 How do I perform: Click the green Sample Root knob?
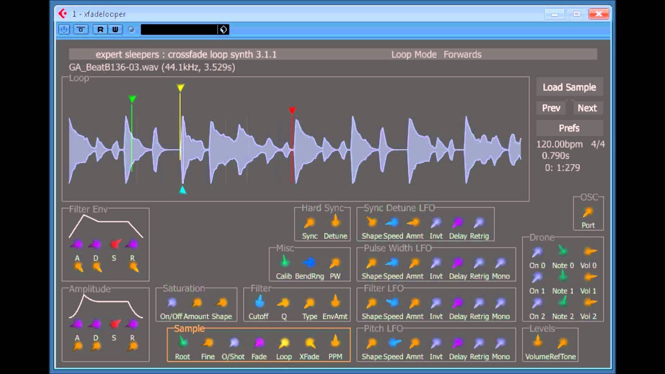[x=183, y=342]
